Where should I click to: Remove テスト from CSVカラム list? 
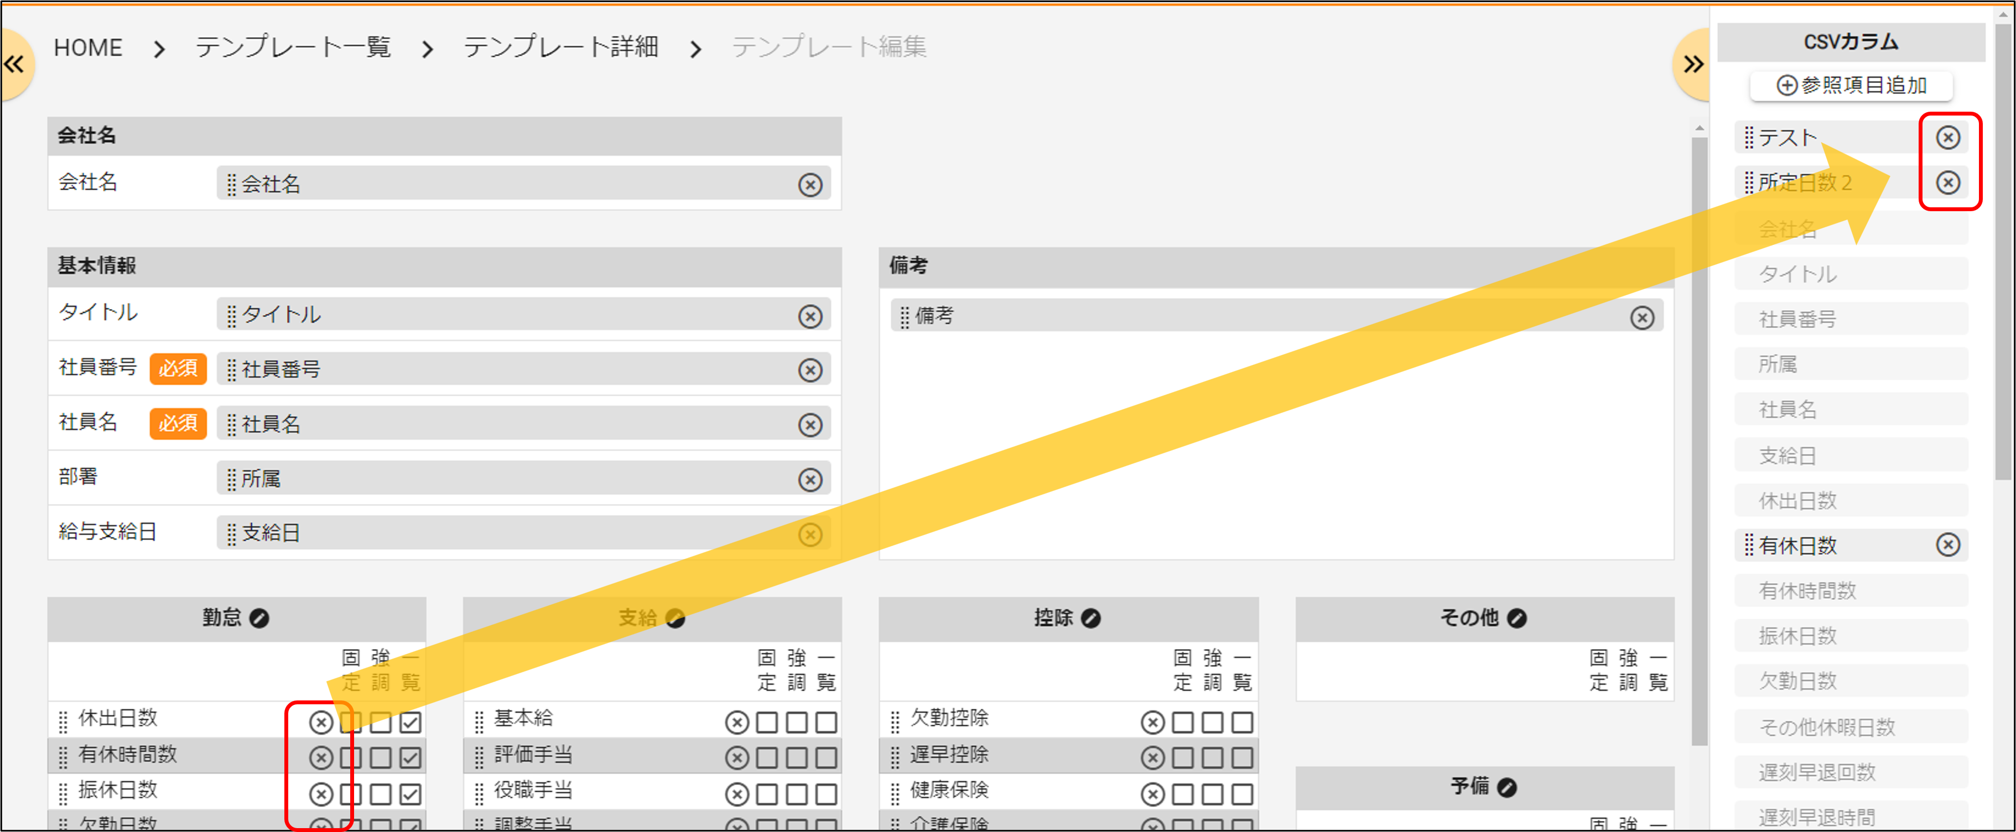(x=1948, y=137)
